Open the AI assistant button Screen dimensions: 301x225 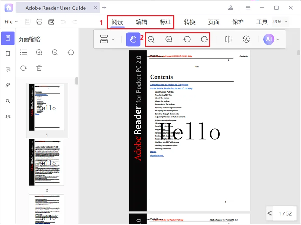268,39
